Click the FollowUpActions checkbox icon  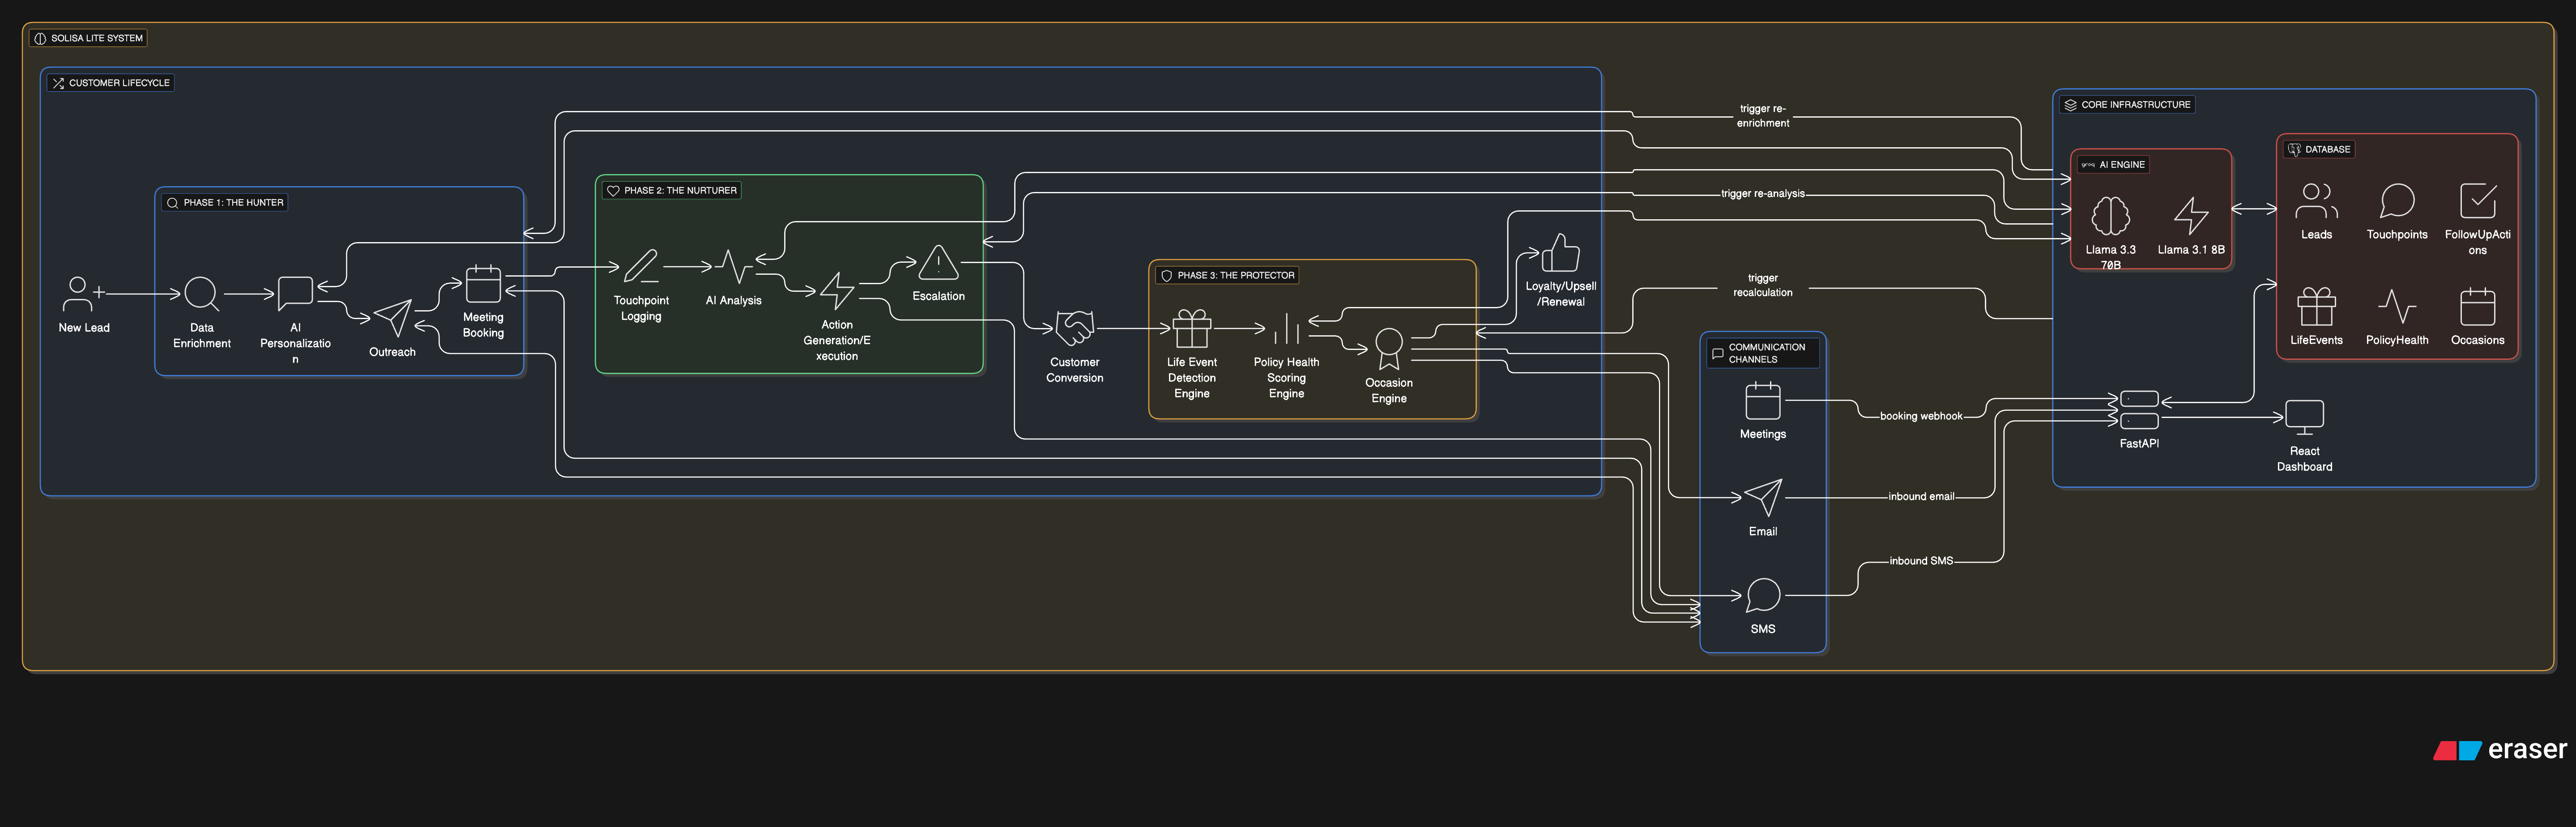point(2477,201)
